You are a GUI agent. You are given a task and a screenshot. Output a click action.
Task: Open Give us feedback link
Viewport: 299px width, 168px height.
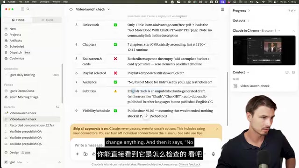coord(190,164)
